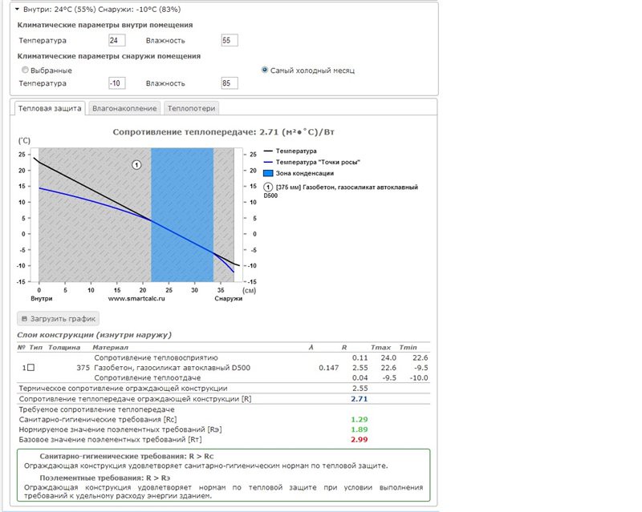642x512 pixels.
Task: Click the indoor temperature field showing 24
Action: [x=116, y=40]
